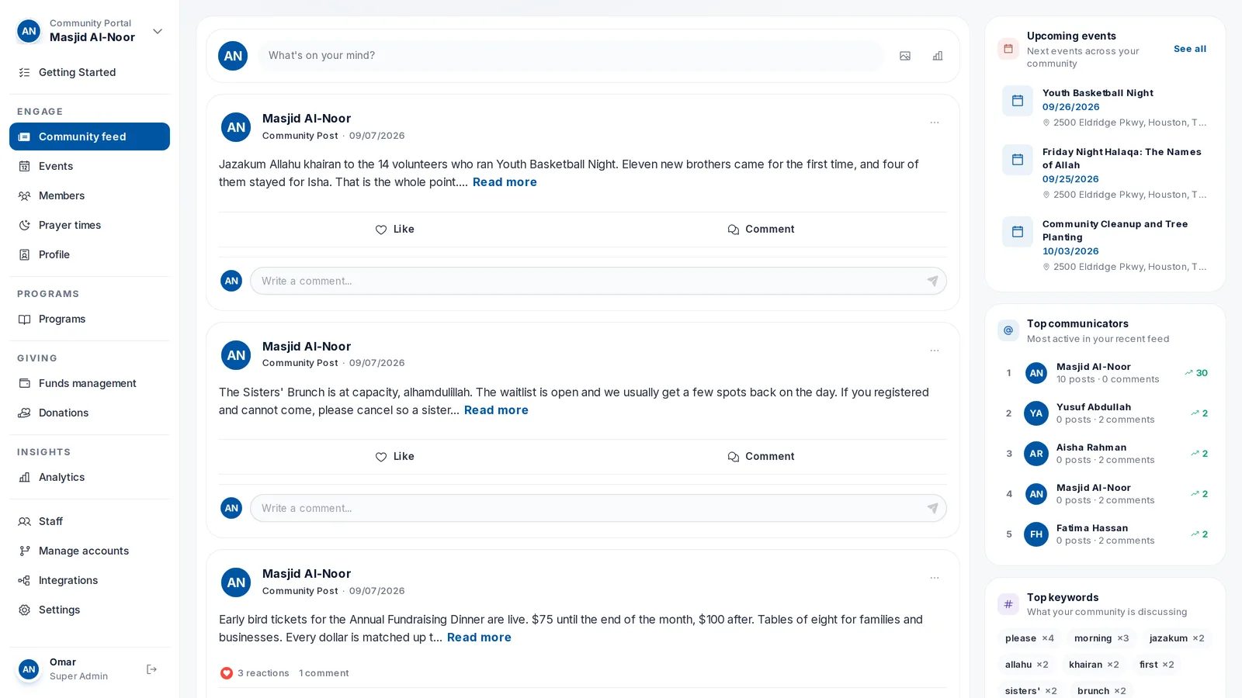Click the poll chart icon in composer
Image resolution: width=1242 pixels, height=698 pixels.
938,56
